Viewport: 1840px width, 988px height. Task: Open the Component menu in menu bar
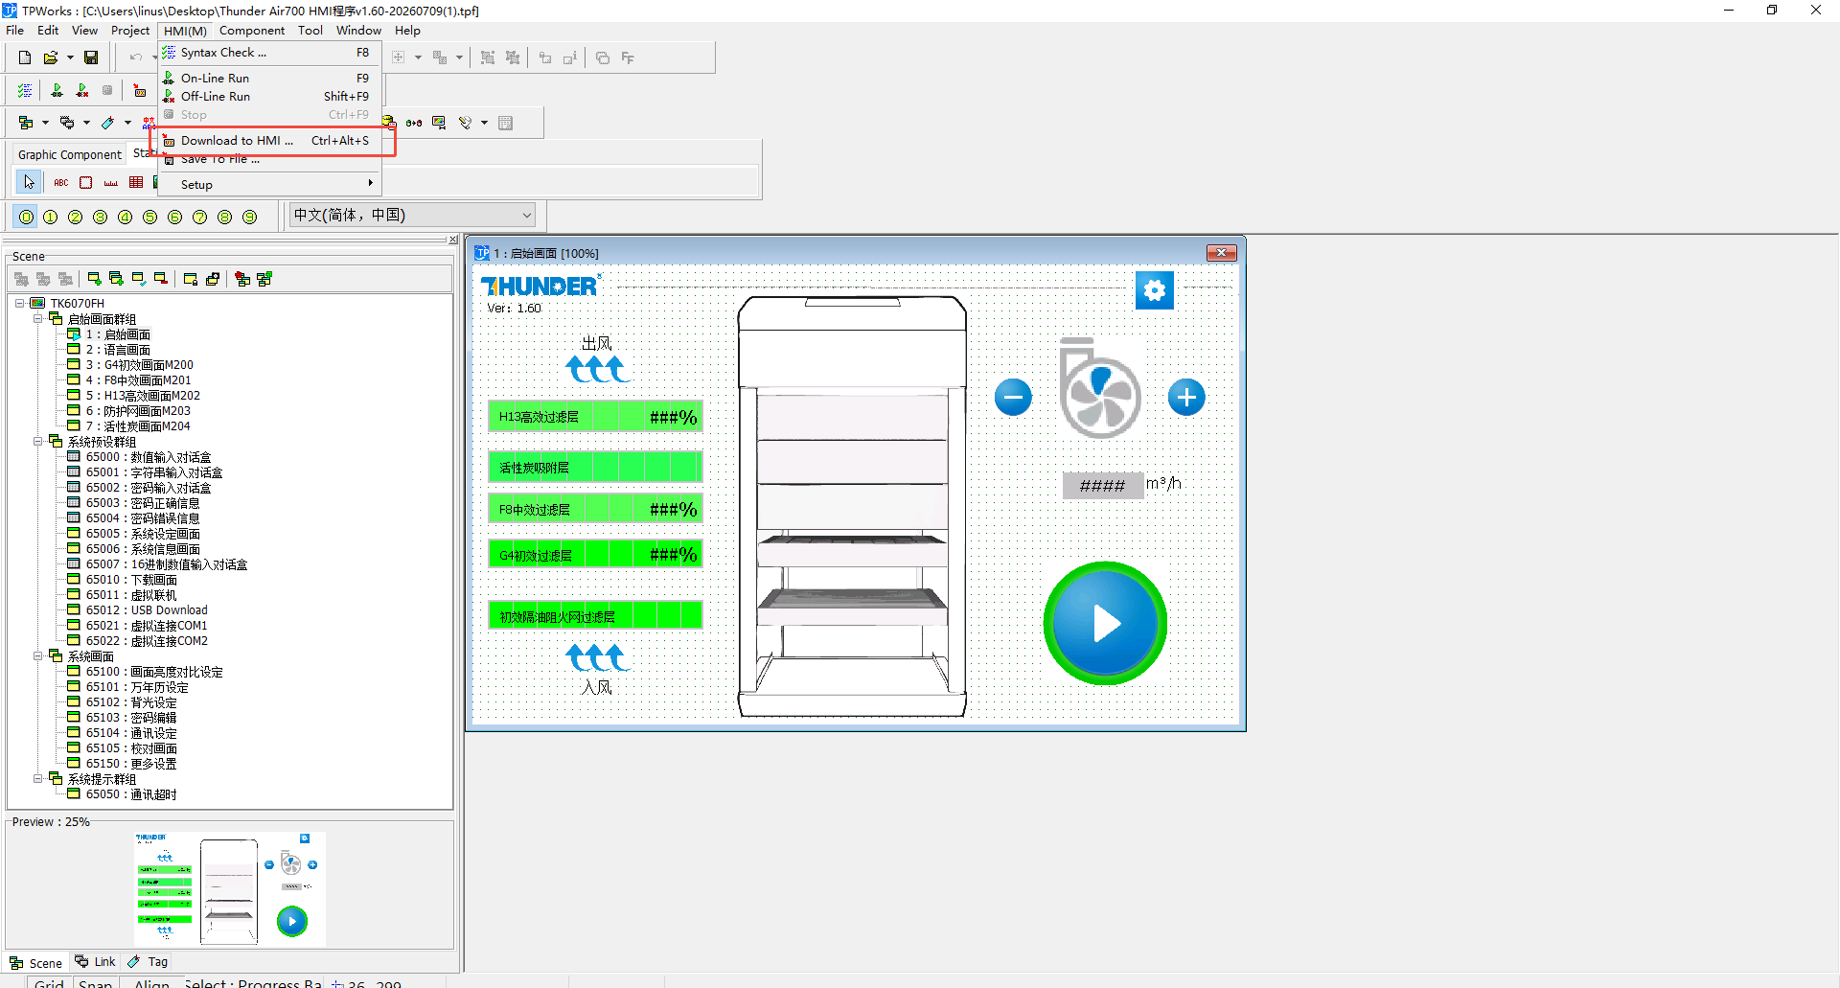(x=251, y=31)
